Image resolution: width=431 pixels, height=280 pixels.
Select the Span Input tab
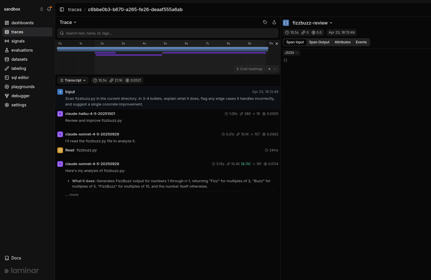(x=295, y=42)
